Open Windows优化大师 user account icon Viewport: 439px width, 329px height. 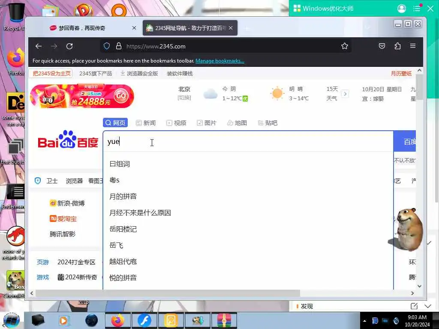(401, 9)
